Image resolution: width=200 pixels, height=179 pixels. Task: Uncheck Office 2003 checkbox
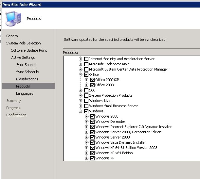pyautogui.click(x=93, y=85)
